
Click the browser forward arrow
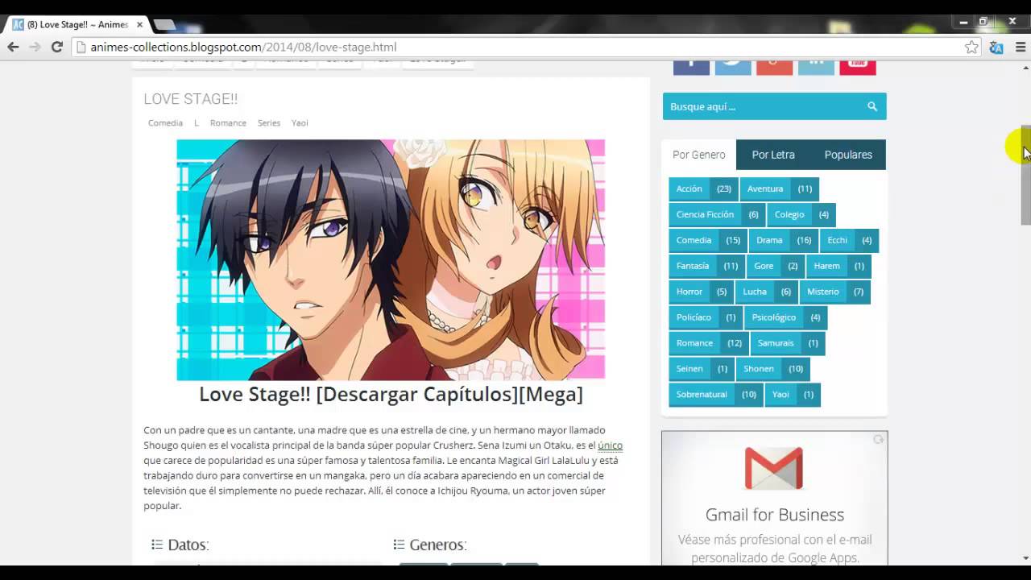tap(35, 47)
